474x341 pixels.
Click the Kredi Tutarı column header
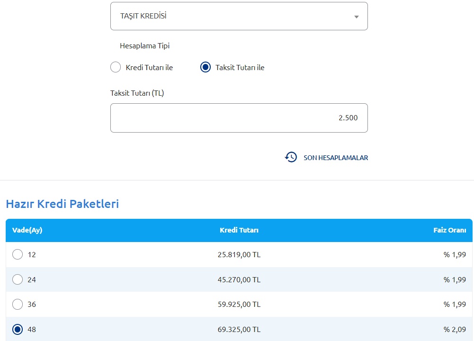pyautogui.click(x=239, y=230)
